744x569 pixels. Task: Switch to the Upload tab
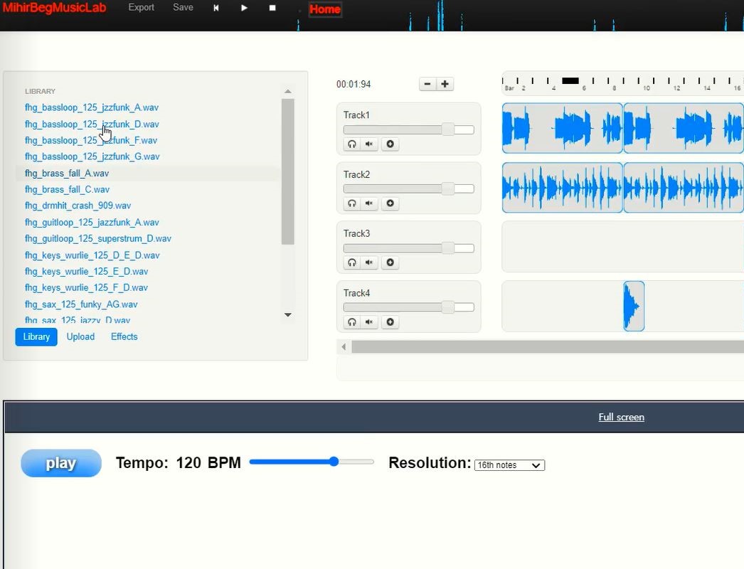(80, 337)
